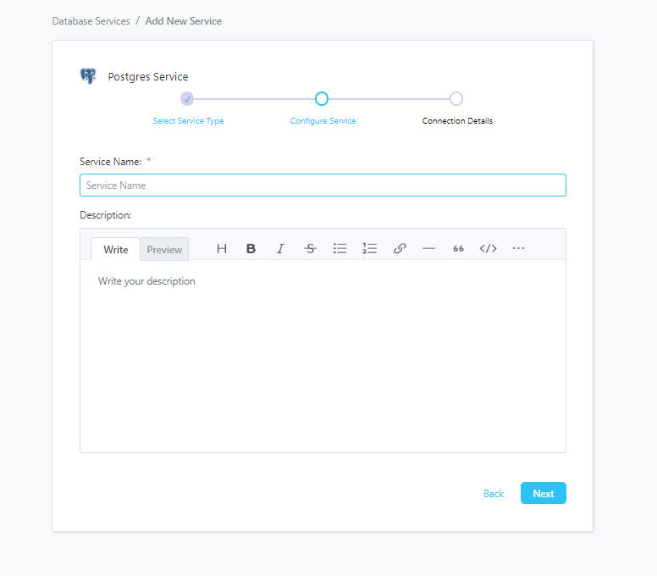This screenshot has width=657, height=576.
Task: Focus the Service Name input field
Action: pyautogui.click(x=323, y=185)
